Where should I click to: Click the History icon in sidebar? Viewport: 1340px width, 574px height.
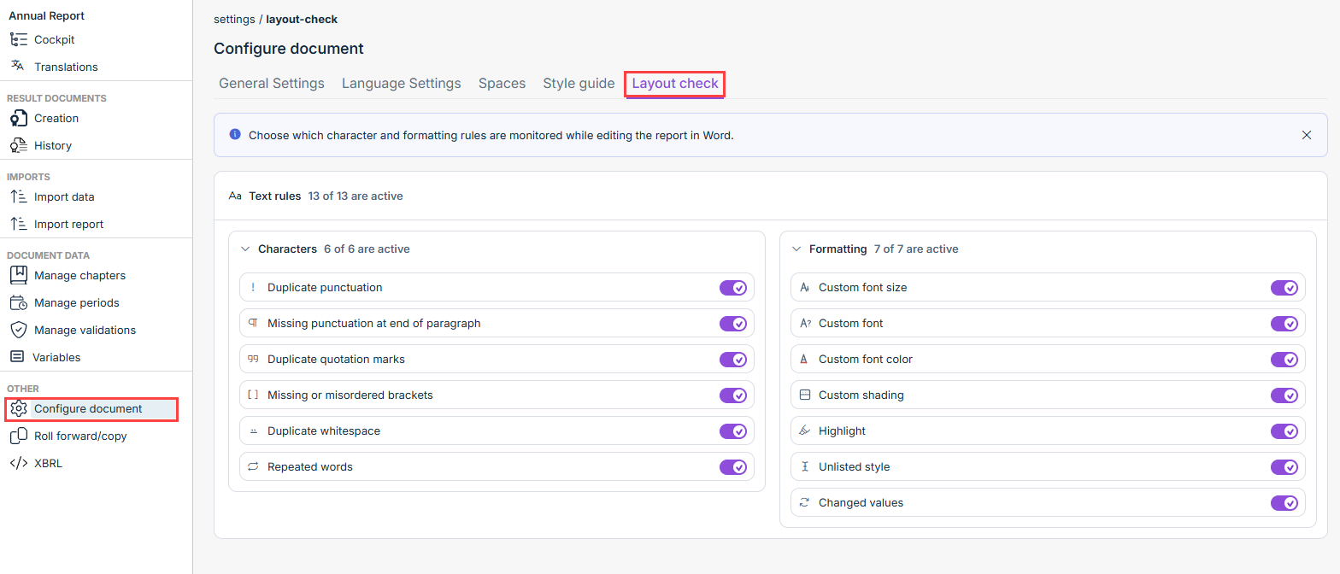click(18, 145)
